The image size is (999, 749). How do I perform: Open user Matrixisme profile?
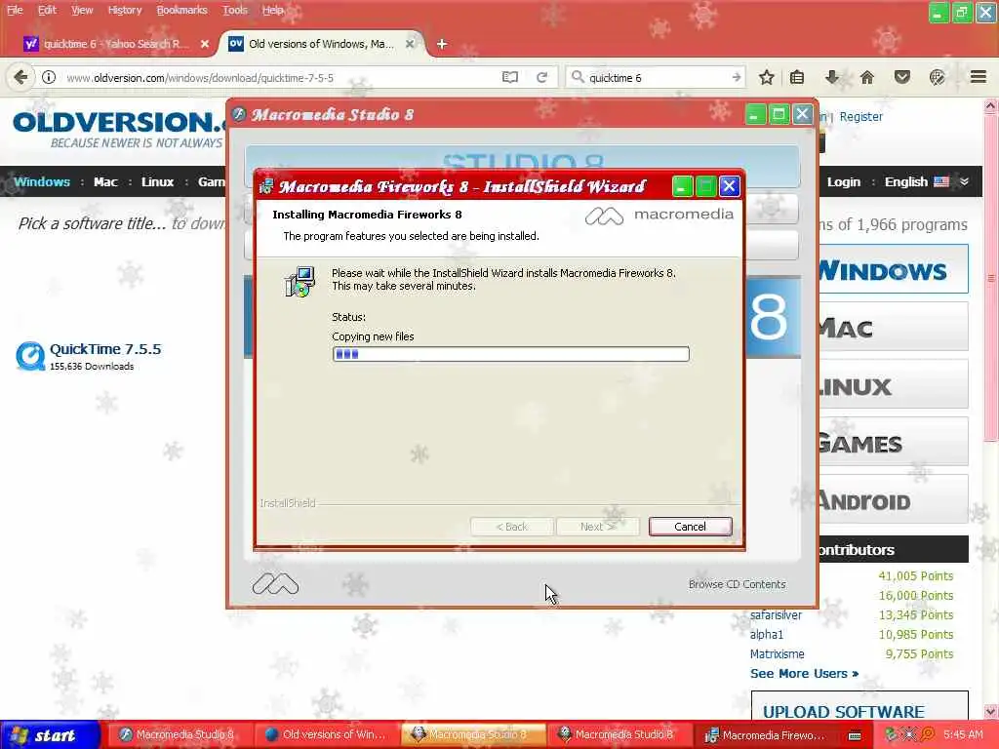[x=777, y=654]
